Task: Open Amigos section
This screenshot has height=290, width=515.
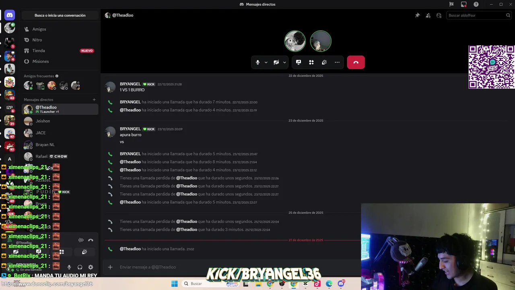Action: (60, 29)
